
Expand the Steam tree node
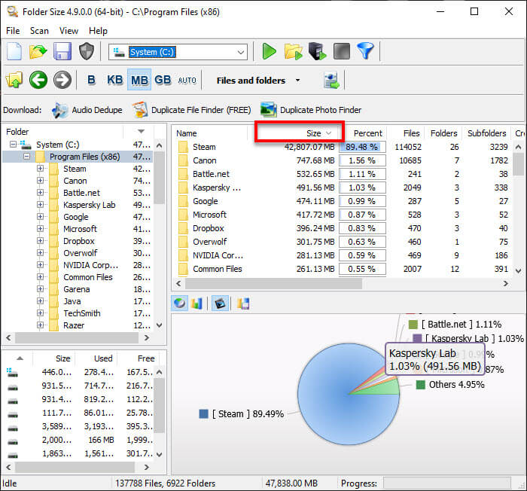coord(40,169)
